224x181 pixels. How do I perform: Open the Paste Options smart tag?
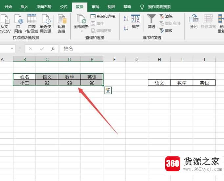click(x=108, y=90)
